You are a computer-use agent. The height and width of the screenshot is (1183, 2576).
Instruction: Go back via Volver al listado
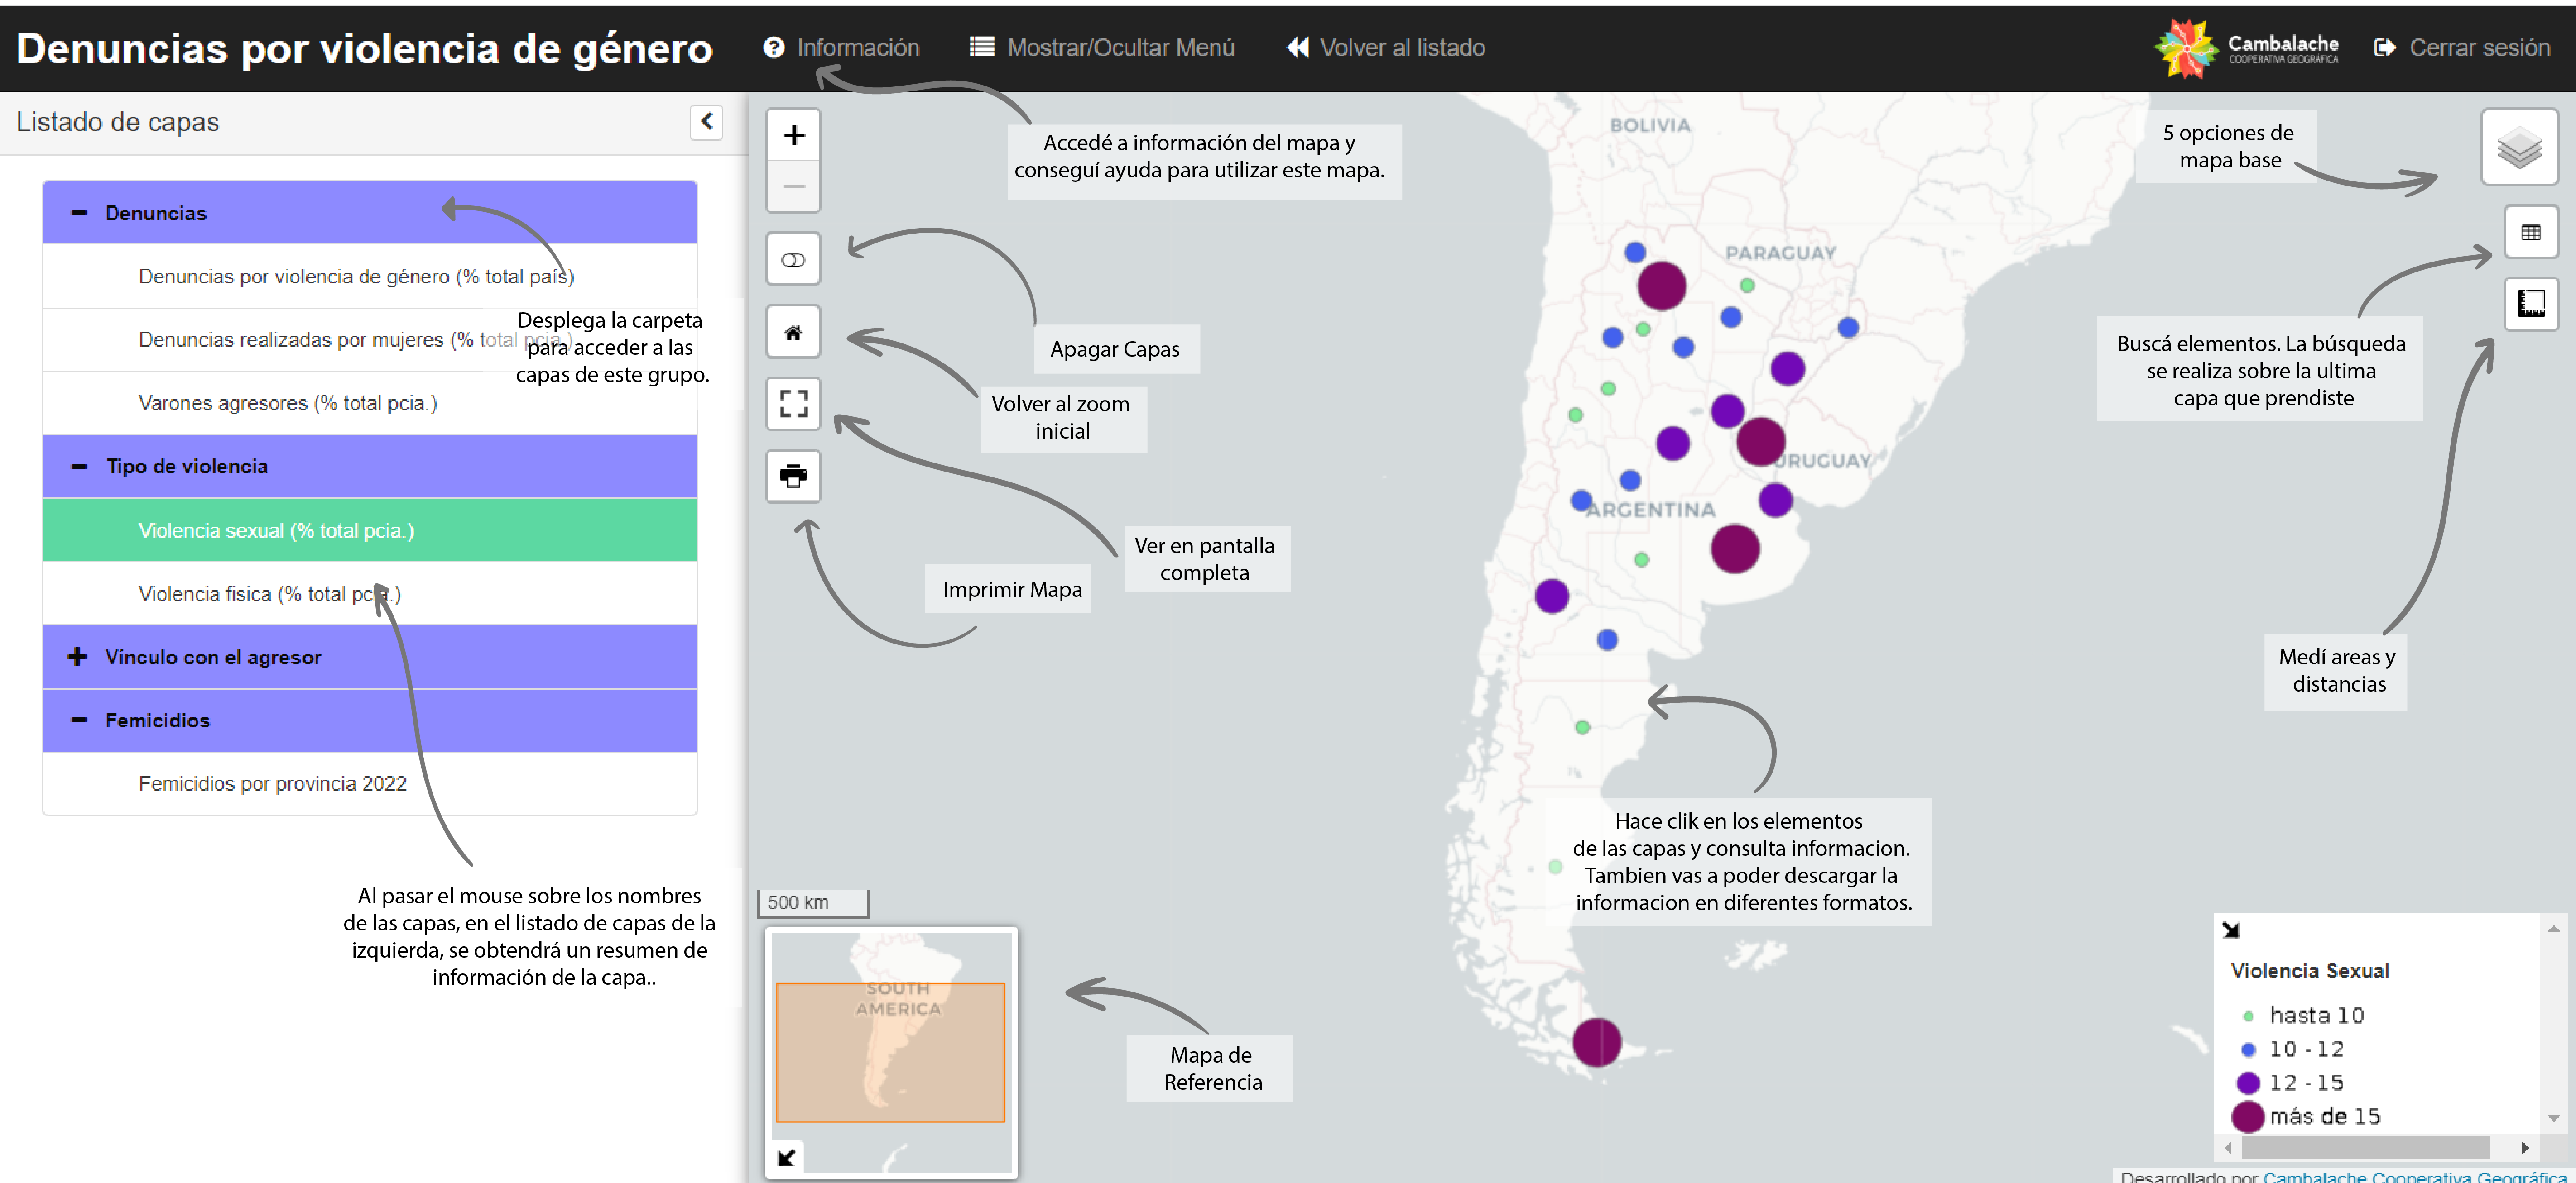click(1386, 48)
